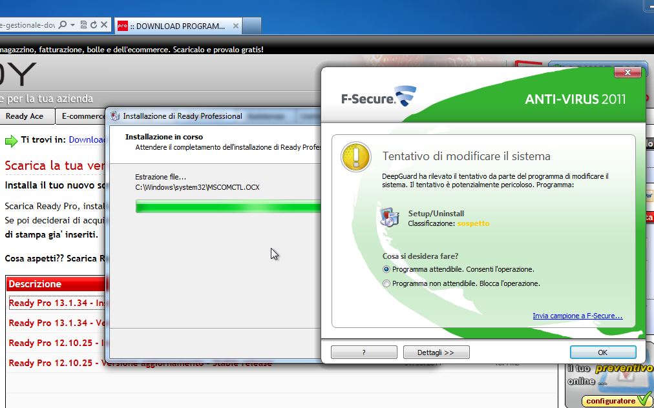This screenshot has width=654, height=408.
Task: Click the 'Installazione in corso' heading in installer
Action: click(x=164, y=137)
